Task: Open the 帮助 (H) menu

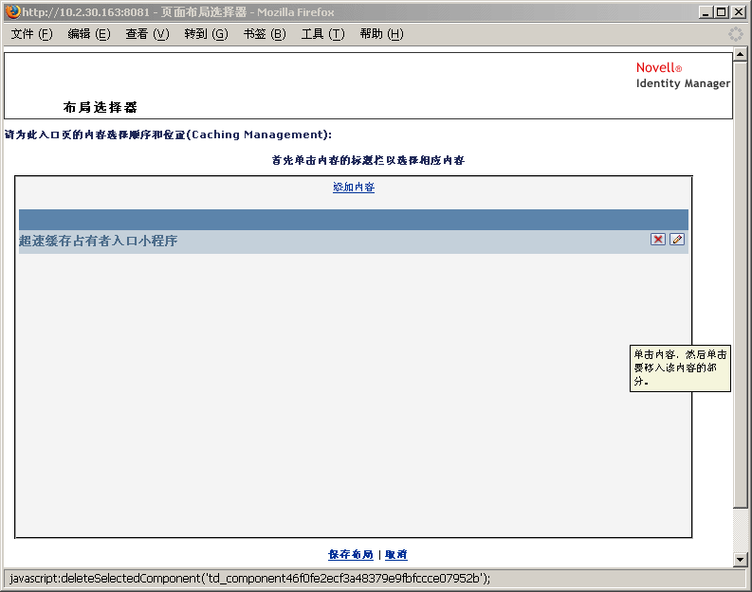Action: point(382,34)
